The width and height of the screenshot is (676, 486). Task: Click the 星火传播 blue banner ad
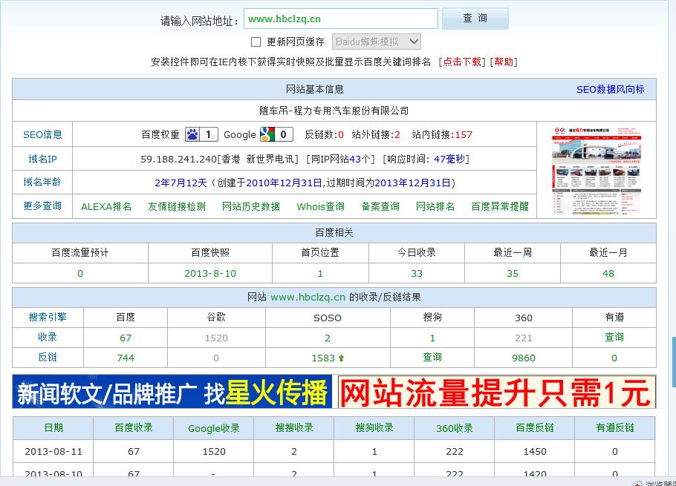[x=172, y=392]
